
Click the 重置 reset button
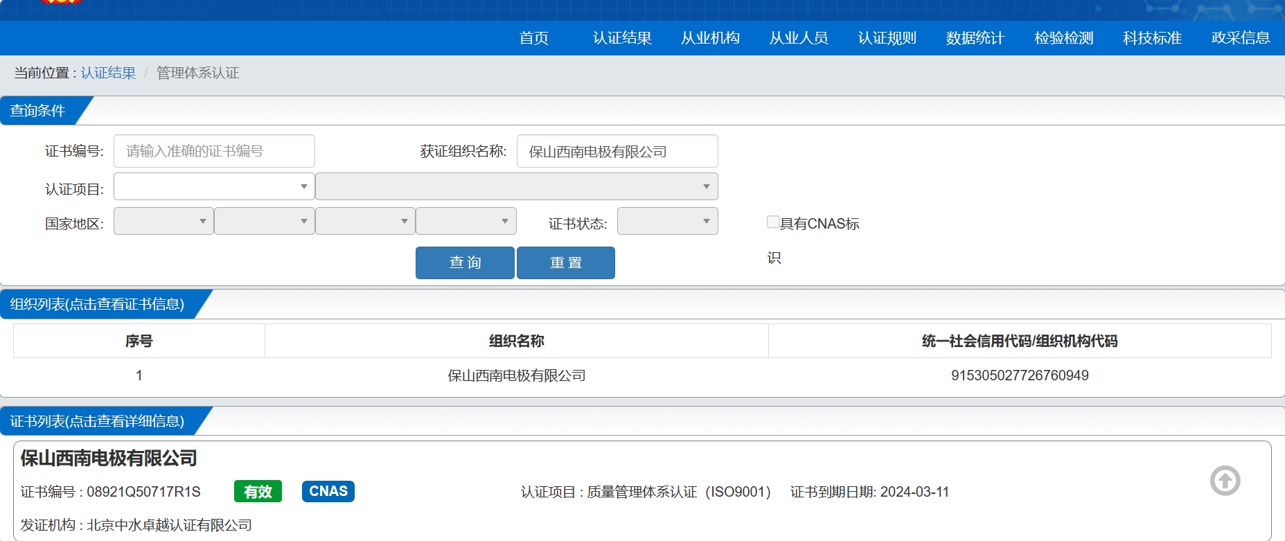point(566,263)
